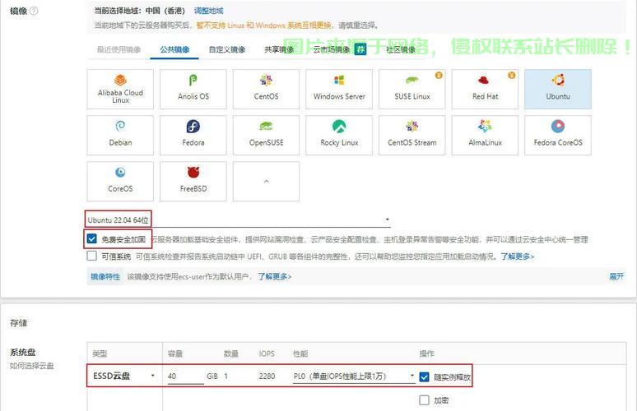Choose the CoreOS image tile

click(120, 182)
